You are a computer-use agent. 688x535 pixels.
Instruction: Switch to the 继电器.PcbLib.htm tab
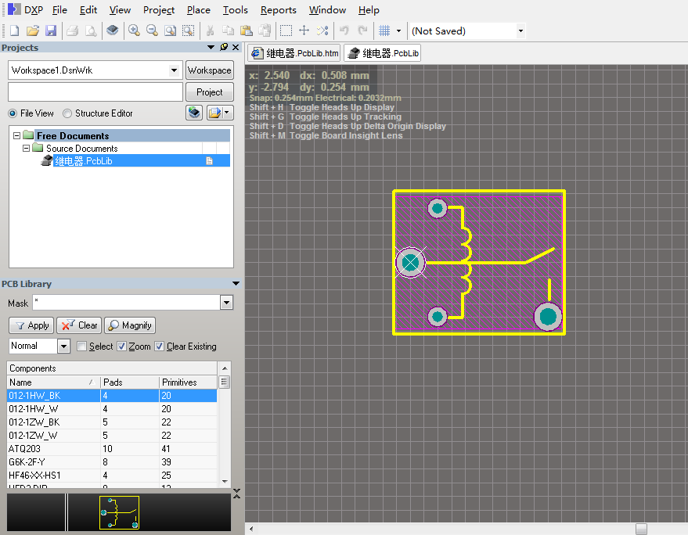coord(294,53)
